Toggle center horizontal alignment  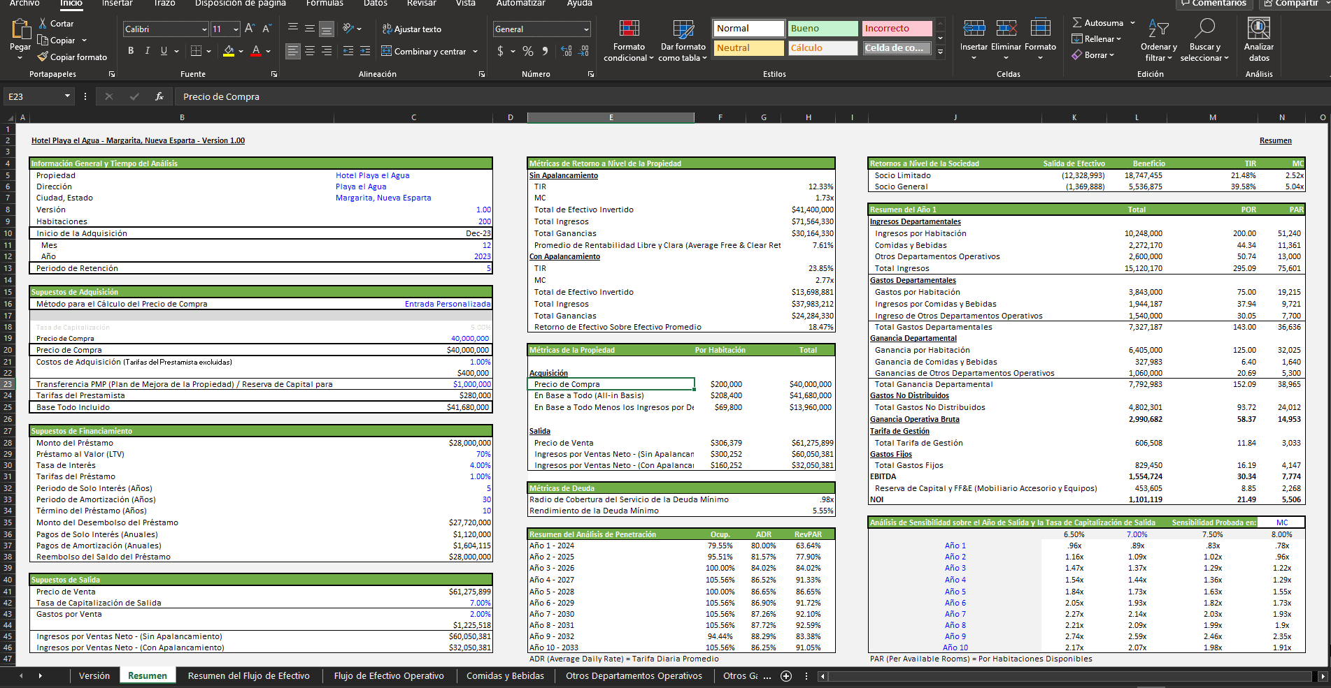coord(310,51)
